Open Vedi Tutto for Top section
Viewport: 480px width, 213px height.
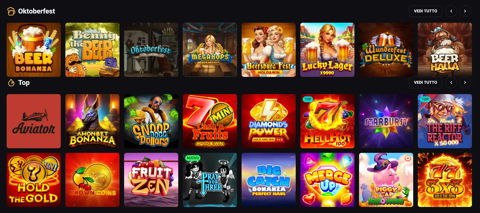tap(425, 82)
